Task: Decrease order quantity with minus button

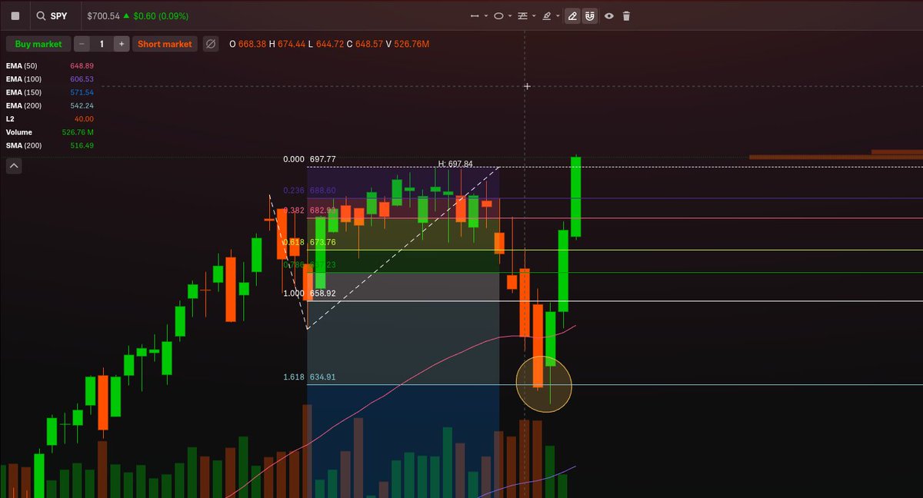Action: [x=82, y=44]
